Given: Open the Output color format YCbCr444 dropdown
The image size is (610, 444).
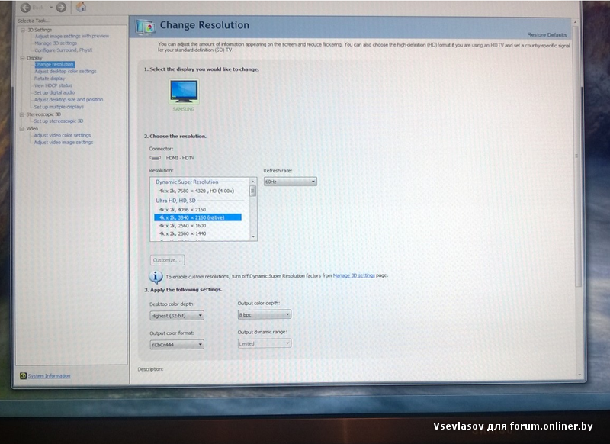Looking at the screenshot, I should [177, 344].
